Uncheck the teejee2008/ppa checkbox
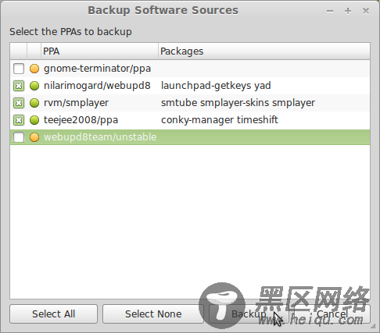380x333 pixels. pos(19,120)
